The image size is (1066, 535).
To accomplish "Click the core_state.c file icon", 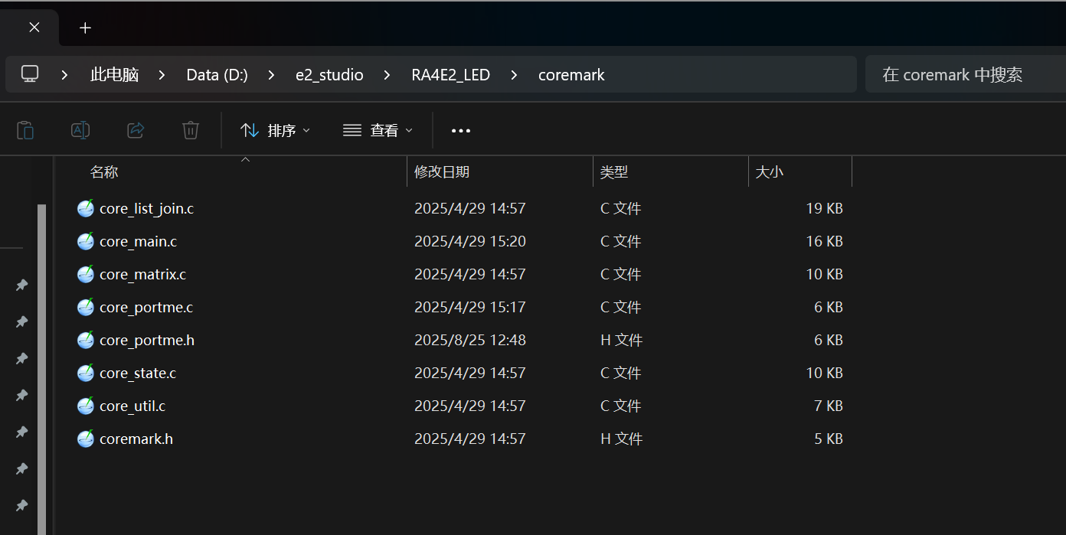I will click(x=86, y=373).
